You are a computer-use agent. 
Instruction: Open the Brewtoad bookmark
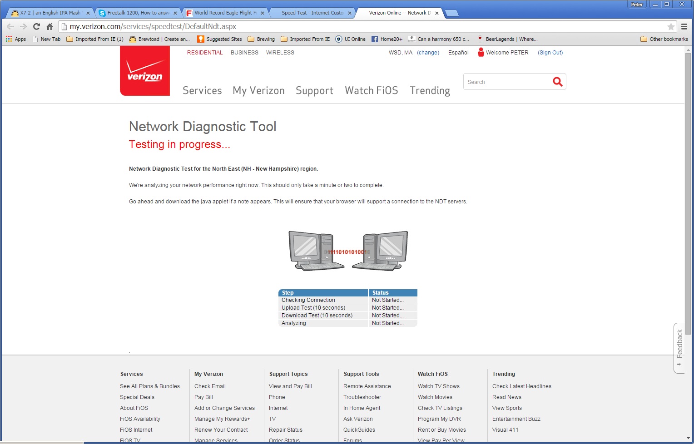point(159,39)
